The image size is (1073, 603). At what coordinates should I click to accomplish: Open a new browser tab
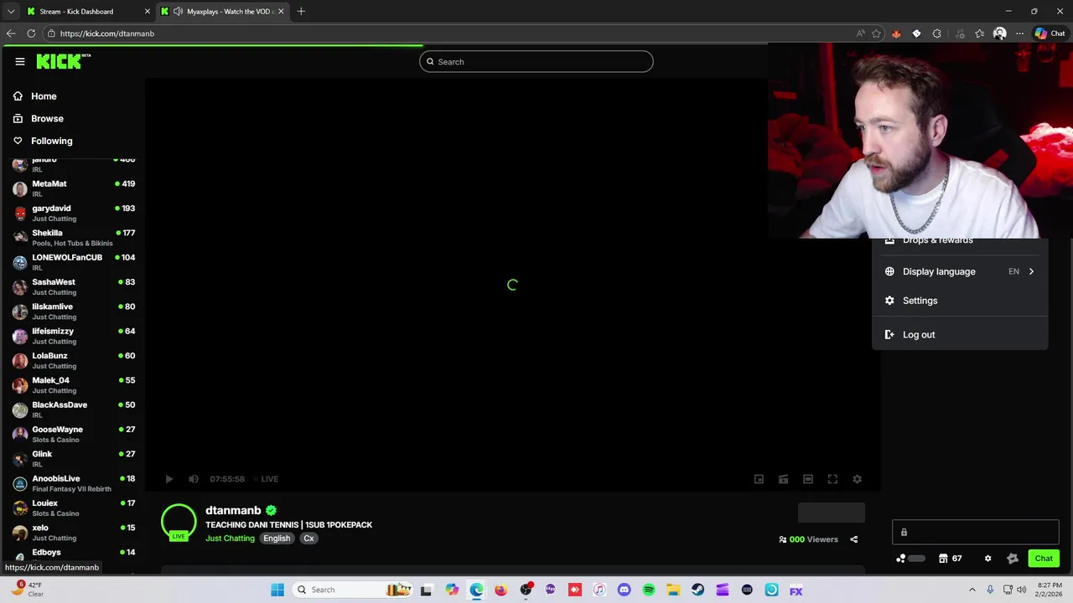(301, 12)
